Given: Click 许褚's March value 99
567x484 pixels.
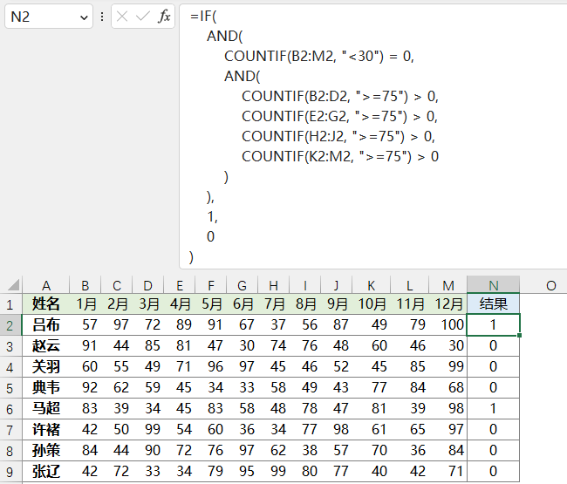Looking at the screenshot, I should [x=148, y=430].
